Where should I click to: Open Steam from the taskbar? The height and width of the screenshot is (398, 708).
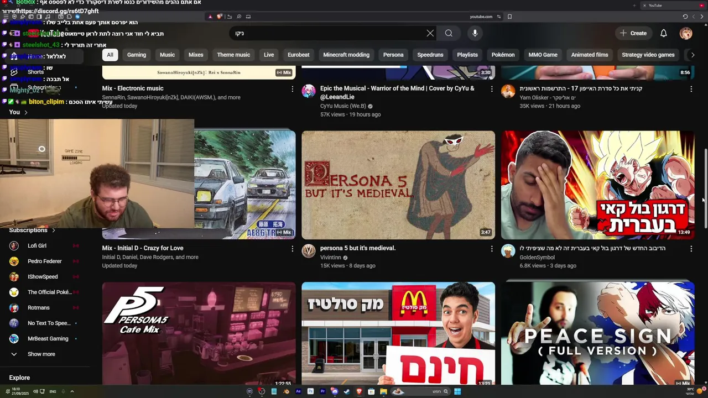(347, 391)
